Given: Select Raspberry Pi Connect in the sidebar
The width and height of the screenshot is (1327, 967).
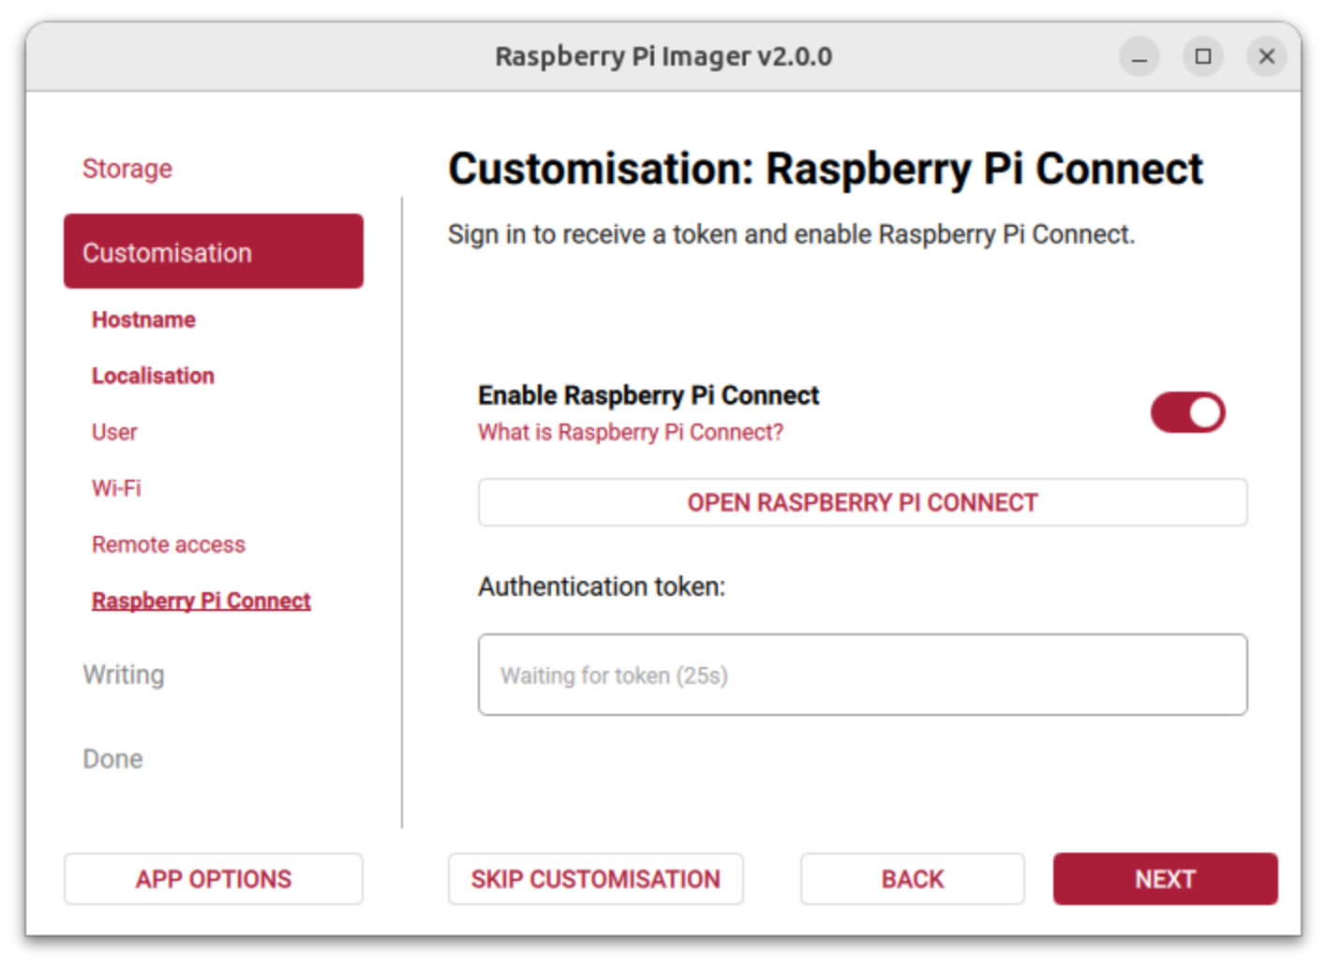Looking at the screenshot, I should tap(201, 601).
